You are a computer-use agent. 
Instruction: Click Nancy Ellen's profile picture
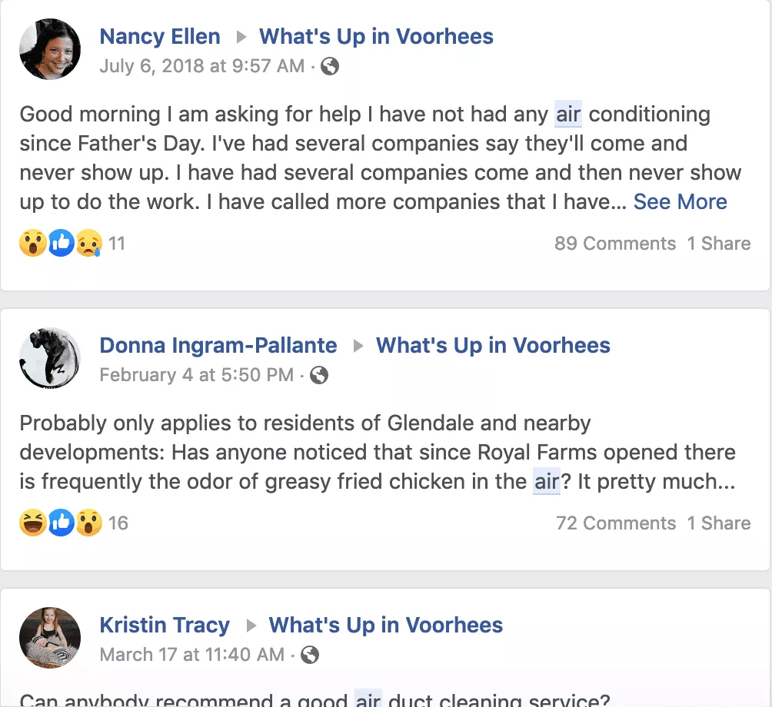click(x=50, y=50)
